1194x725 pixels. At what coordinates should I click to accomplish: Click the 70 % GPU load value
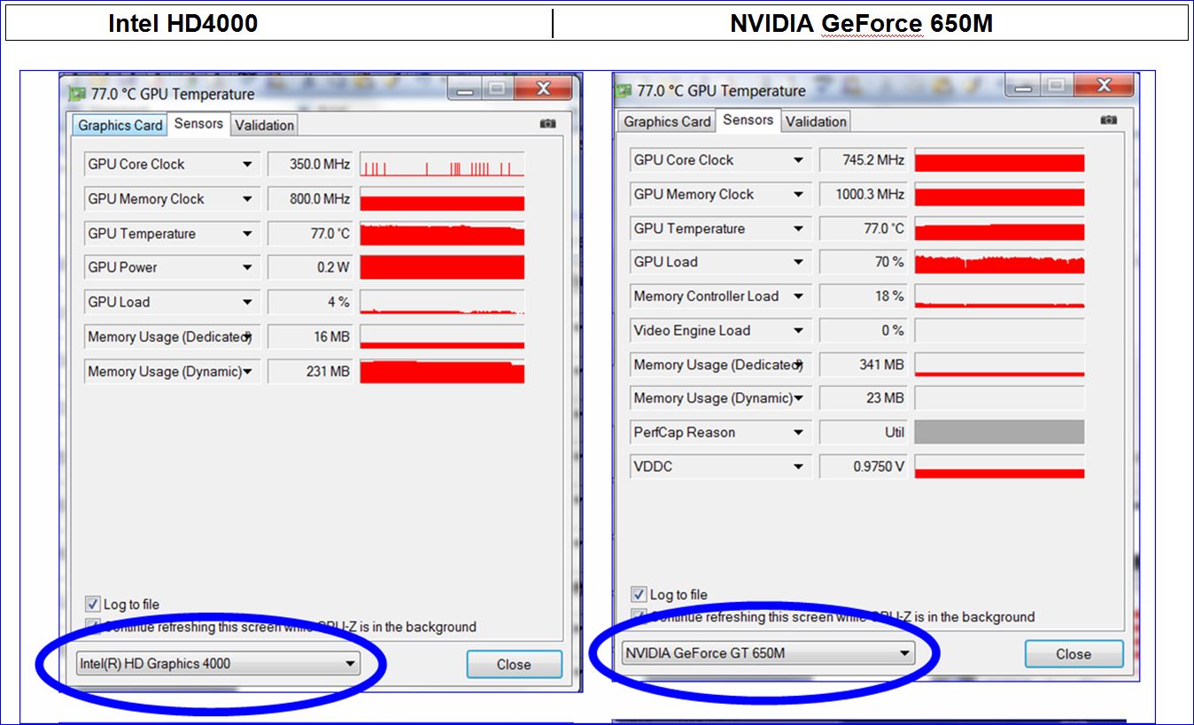(x=863, y=262)
